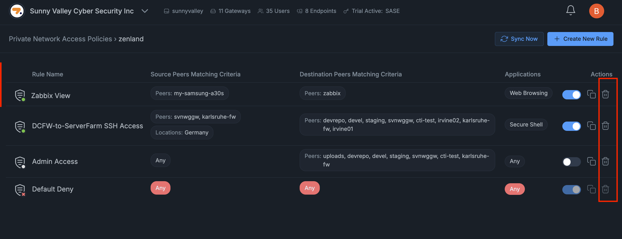This screenshot has width=622, height=239.
Task: Expand the company name dropdown
Action: tap(145, 11)
